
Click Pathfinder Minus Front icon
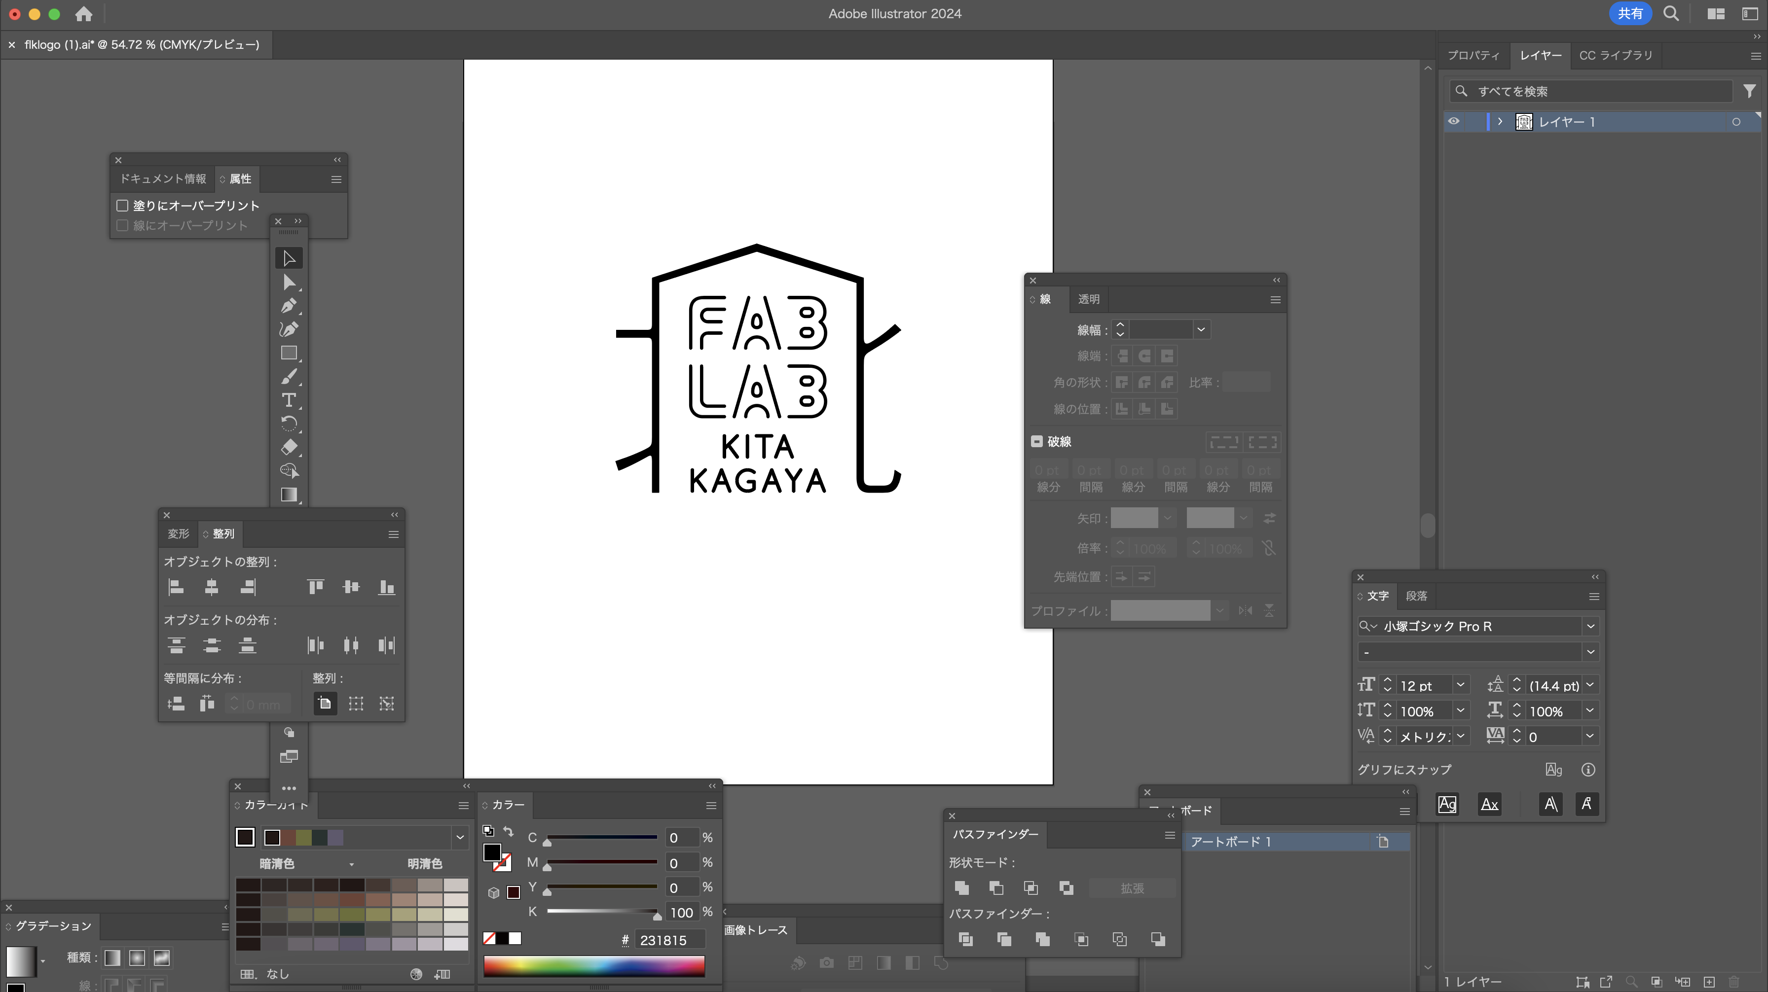pos(996,888)
